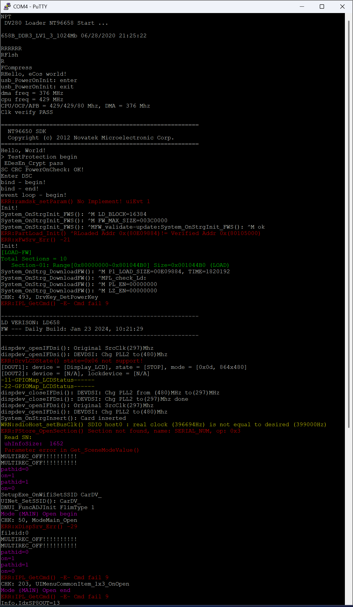
Task: Click the magenta 'Mode {MAIN} Open begin' line
Action: 39,514
